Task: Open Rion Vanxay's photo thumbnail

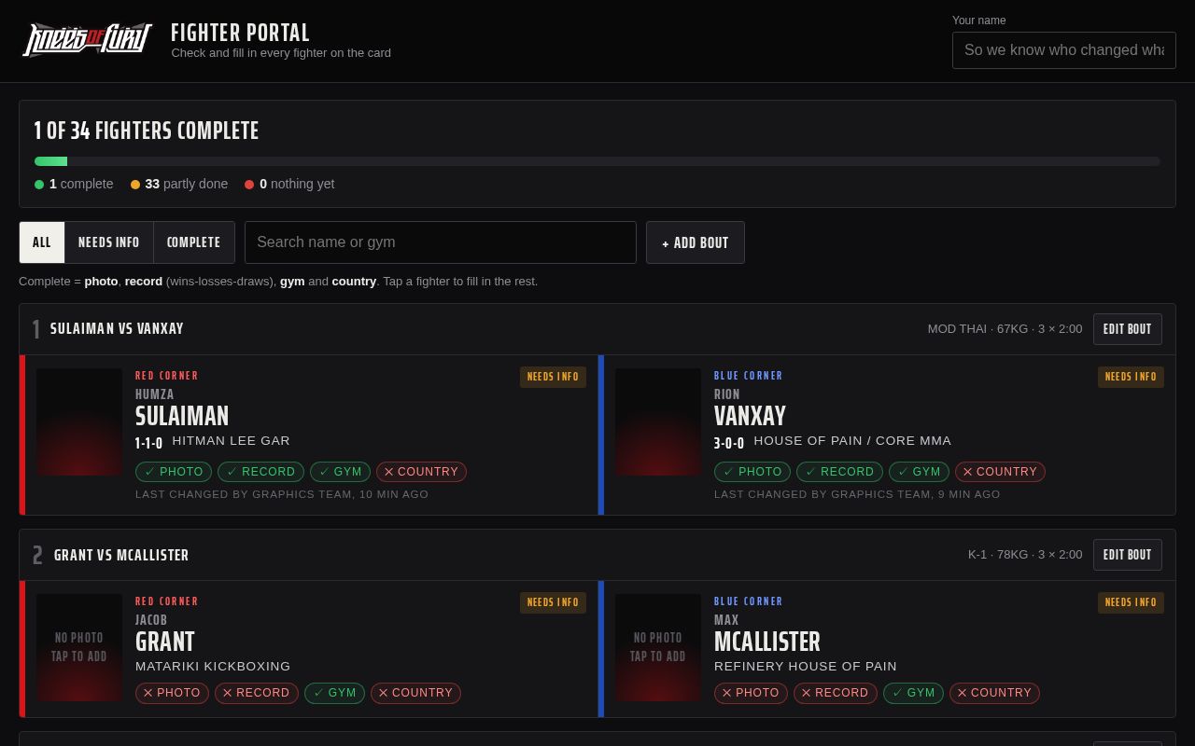Action: click(658, 421)
